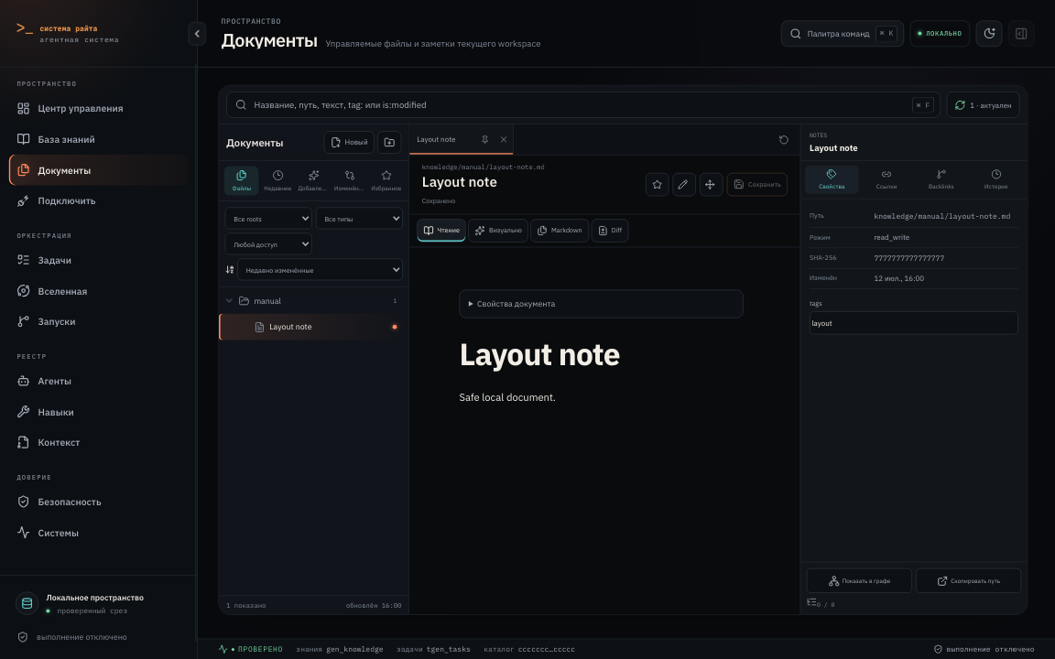This screenshot has height=659, width=1055.
Task: Switch to Markdown mode
Action: pos(560,230)
